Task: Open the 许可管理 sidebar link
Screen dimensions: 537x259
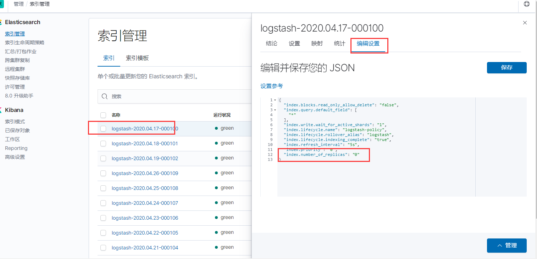Action: (15, 87)
